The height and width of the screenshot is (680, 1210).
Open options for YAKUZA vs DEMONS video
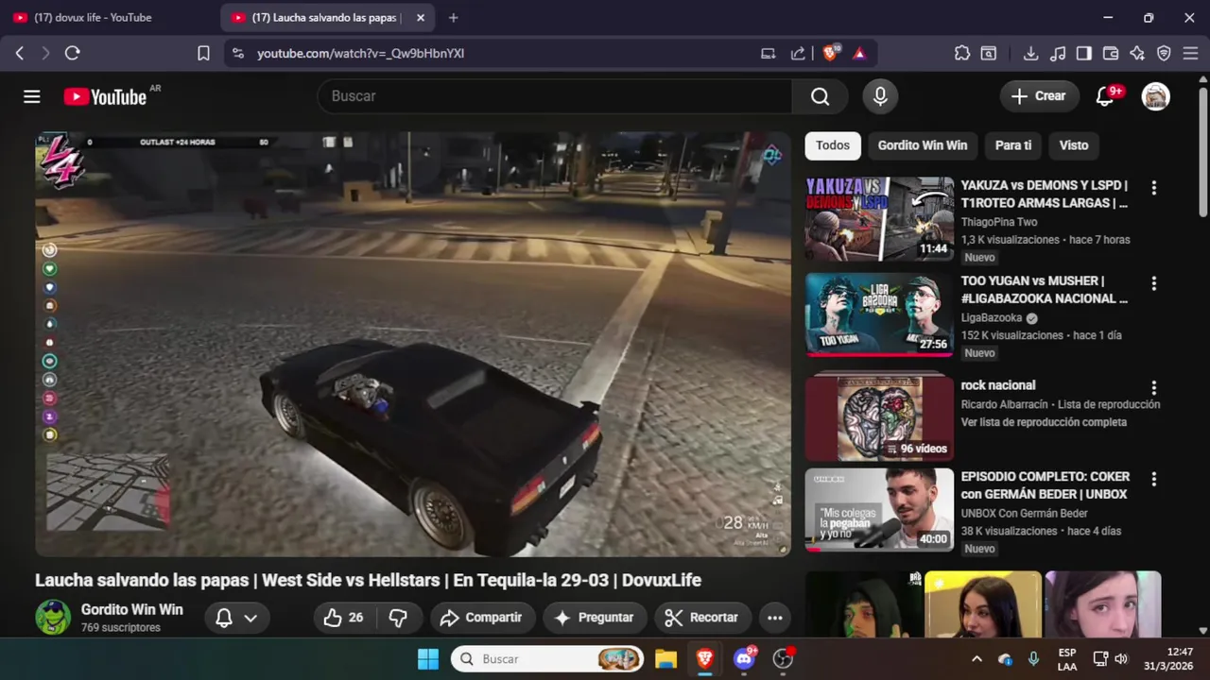coord(1153,187)
